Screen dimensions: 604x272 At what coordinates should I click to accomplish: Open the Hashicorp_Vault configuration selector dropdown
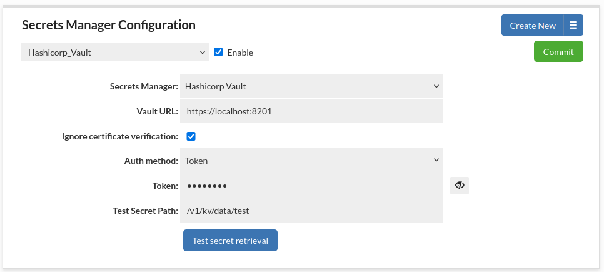click(x=115, y=53)
